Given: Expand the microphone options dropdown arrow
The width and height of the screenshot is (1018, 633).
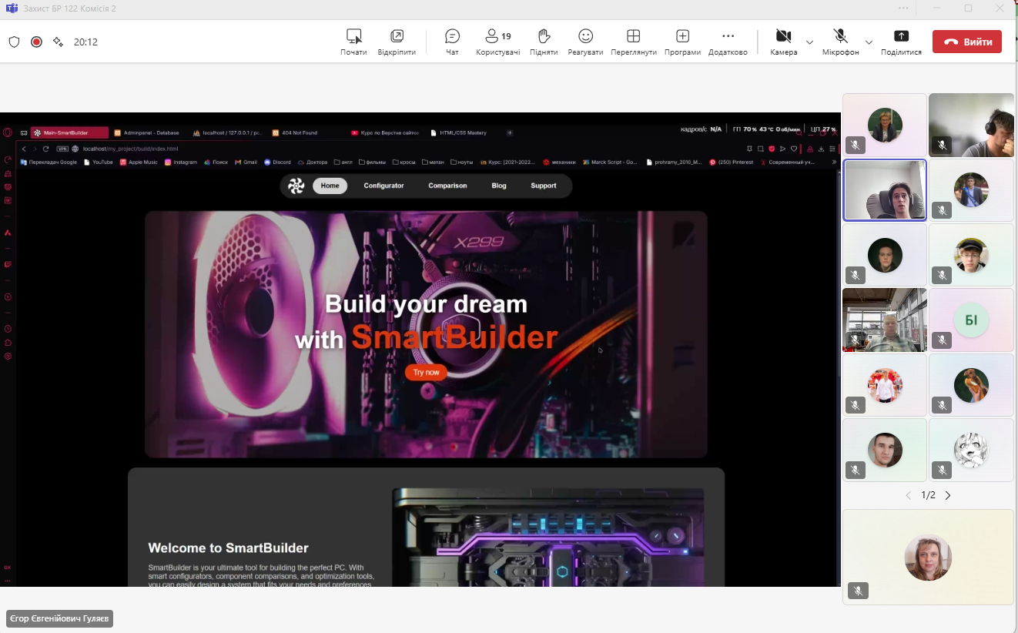Looking at the screenshot, I should coord(869,42).
